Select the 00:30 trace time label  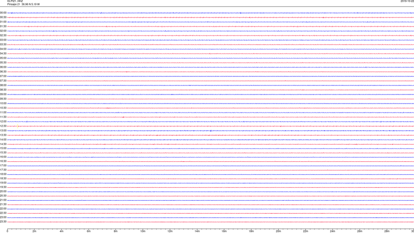pyautogui.click(x=3, y=17)
